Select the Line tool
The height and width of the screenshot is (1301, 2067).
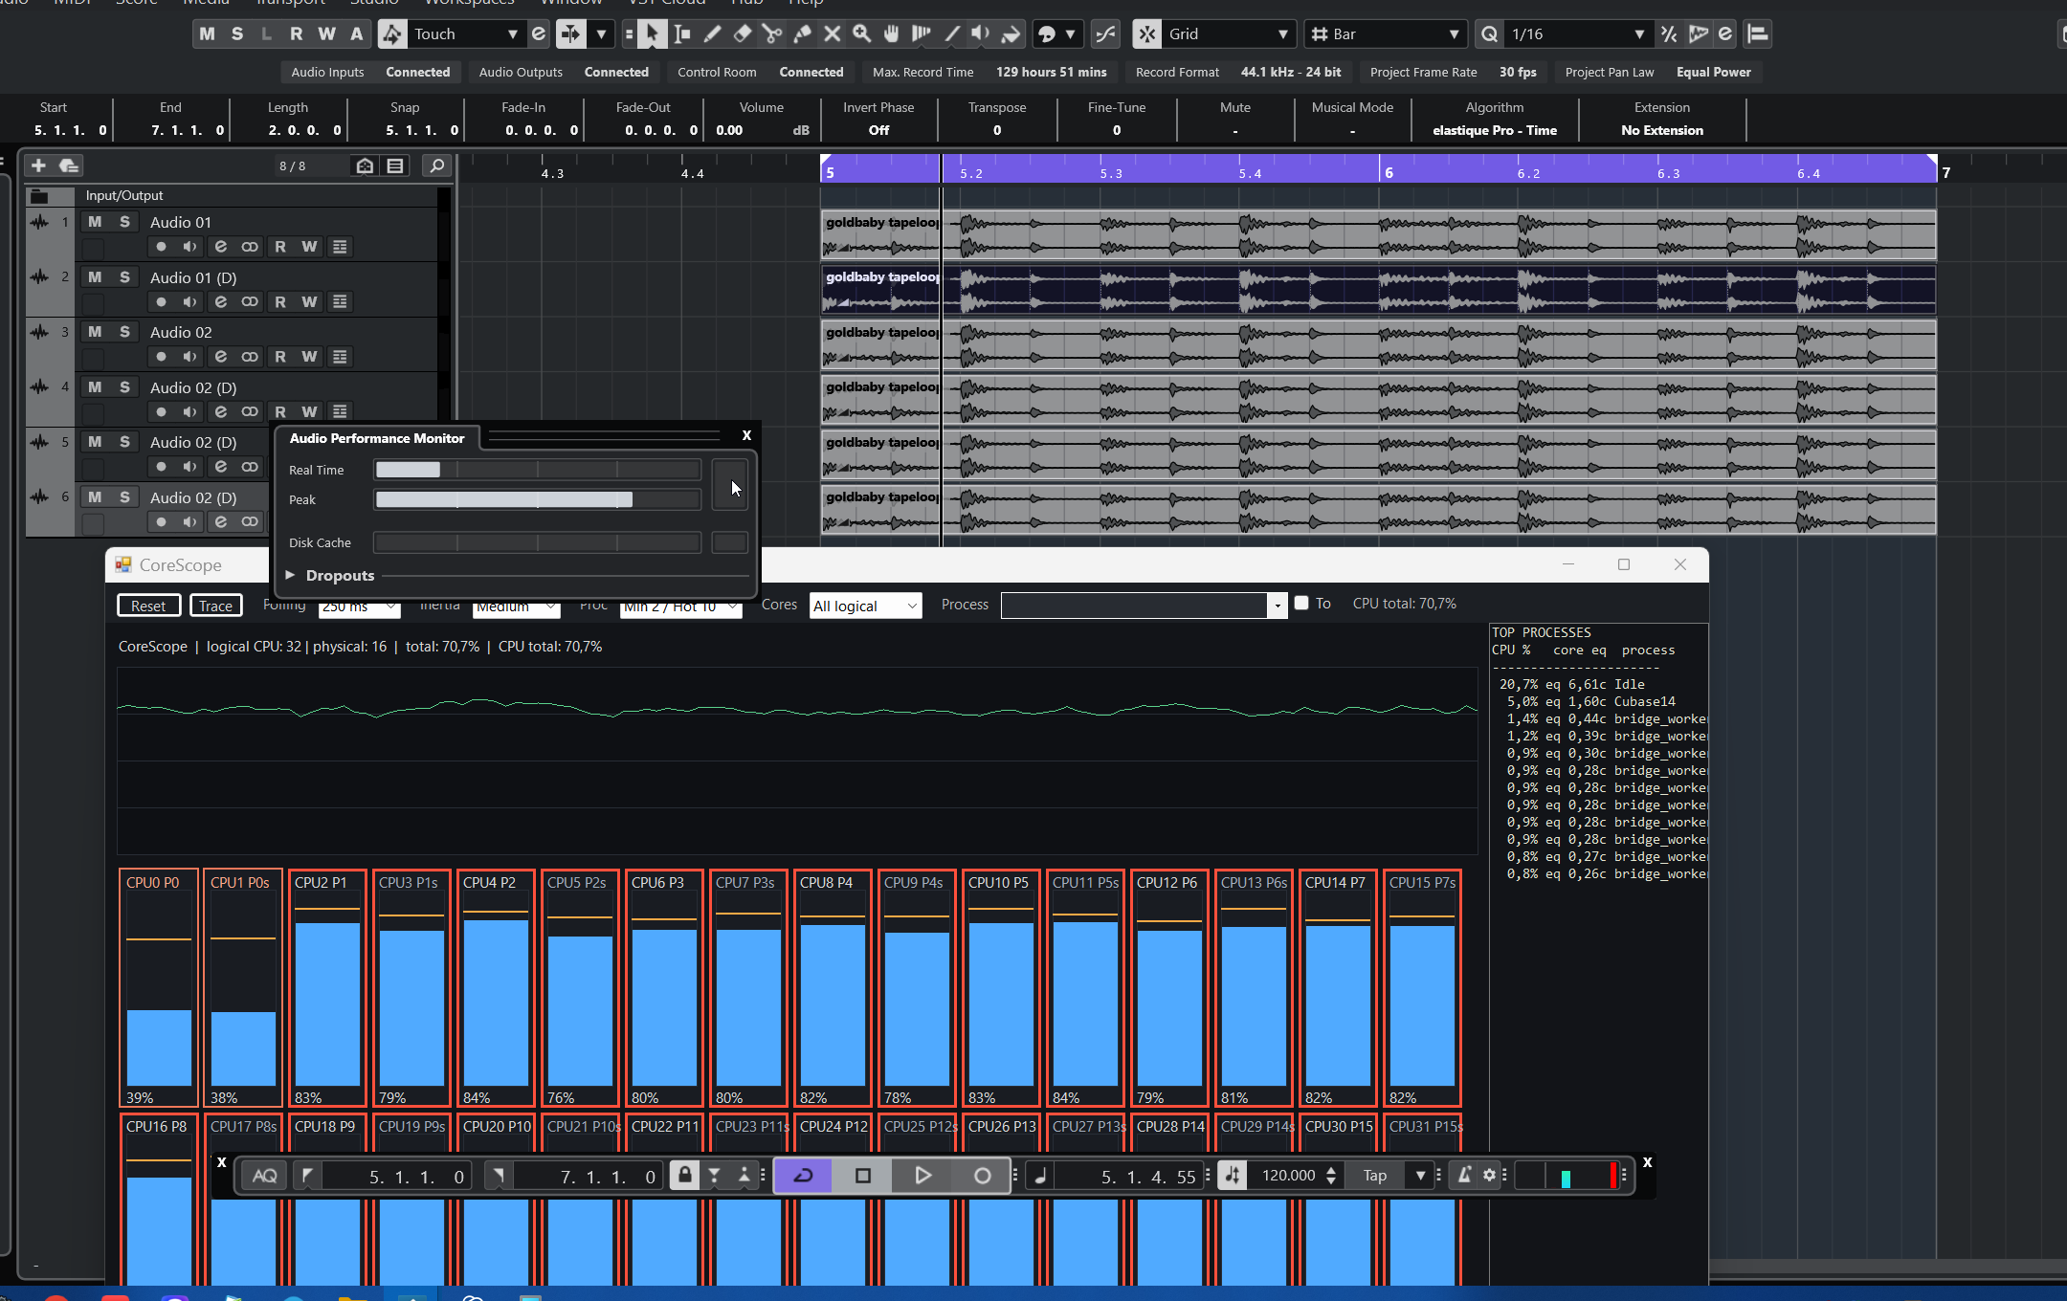(x=951, y=34)
